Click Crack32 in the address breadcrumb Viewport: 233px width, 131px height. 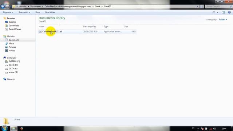click(x=108, y=7)
